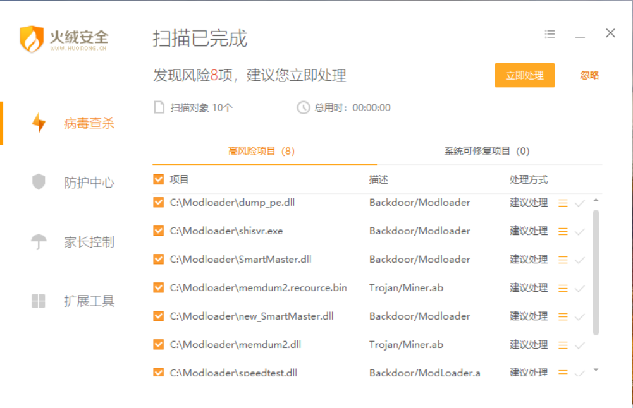Switch to the 高风险项目 (8) tab
633x408 pixels.
click(x=261, y=152)
